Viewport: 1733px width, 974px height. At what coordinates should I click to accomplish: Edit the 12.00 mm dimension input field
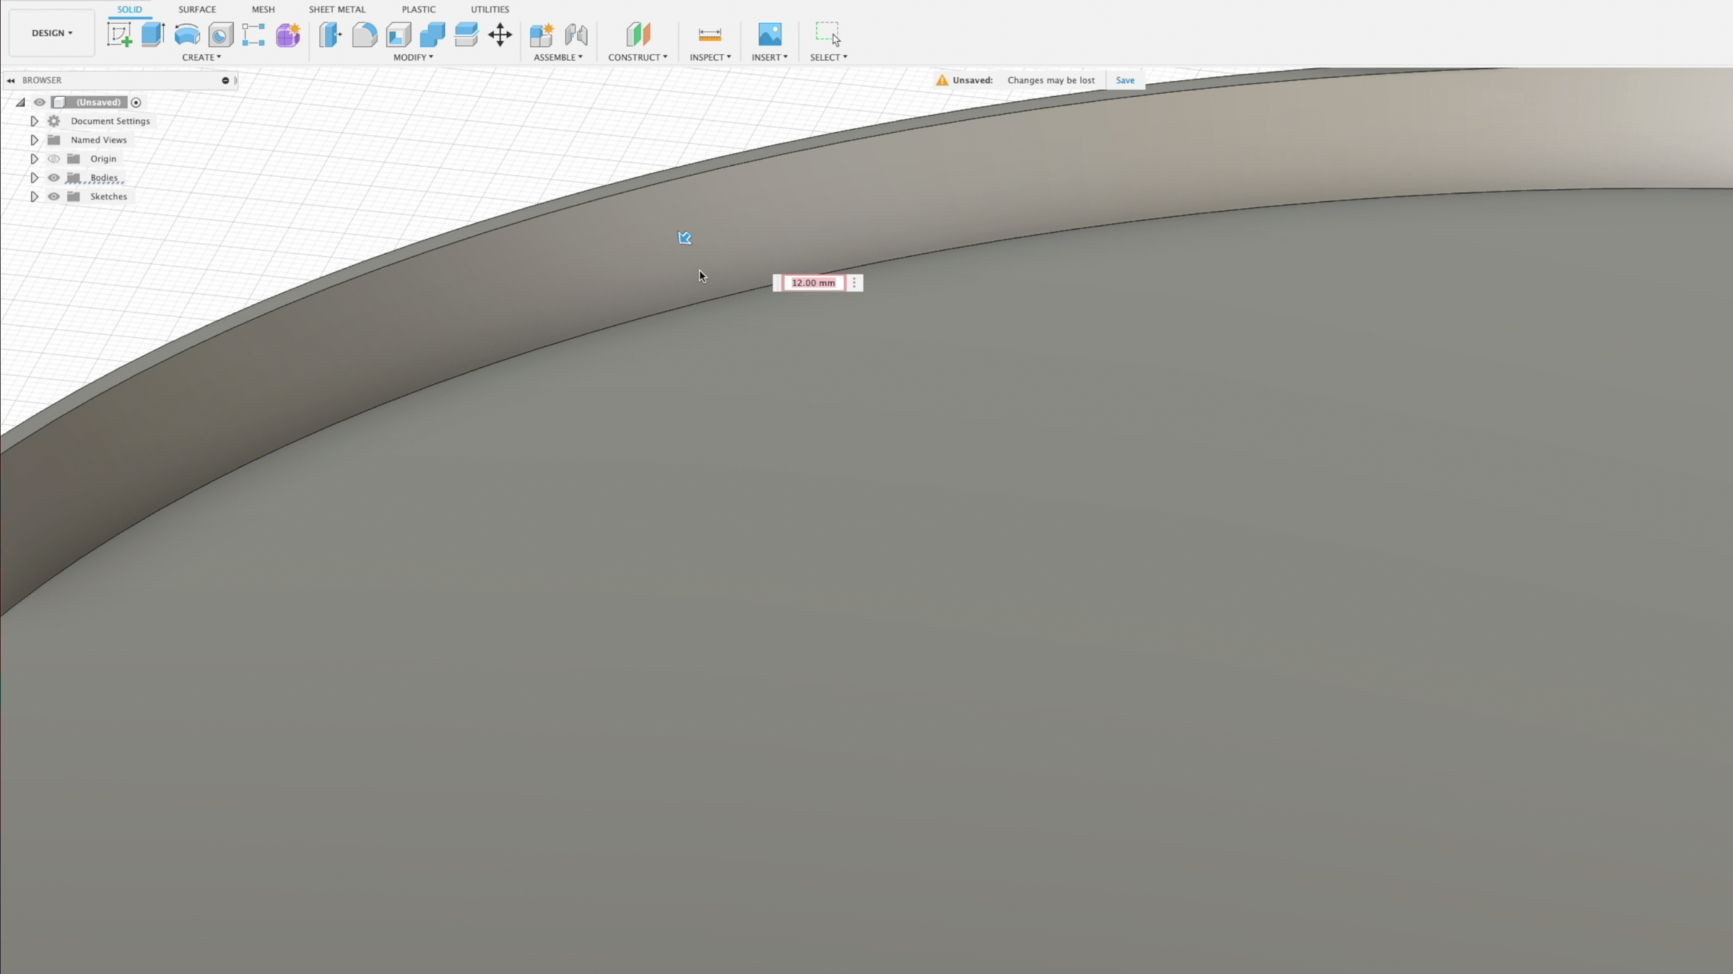point(812,282)
